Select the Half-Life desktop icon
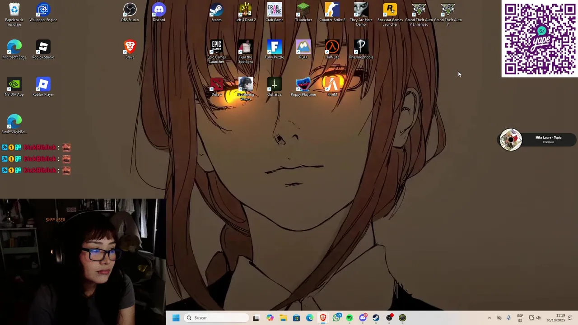This screenshot has width=578, height=325. point(332,50)
